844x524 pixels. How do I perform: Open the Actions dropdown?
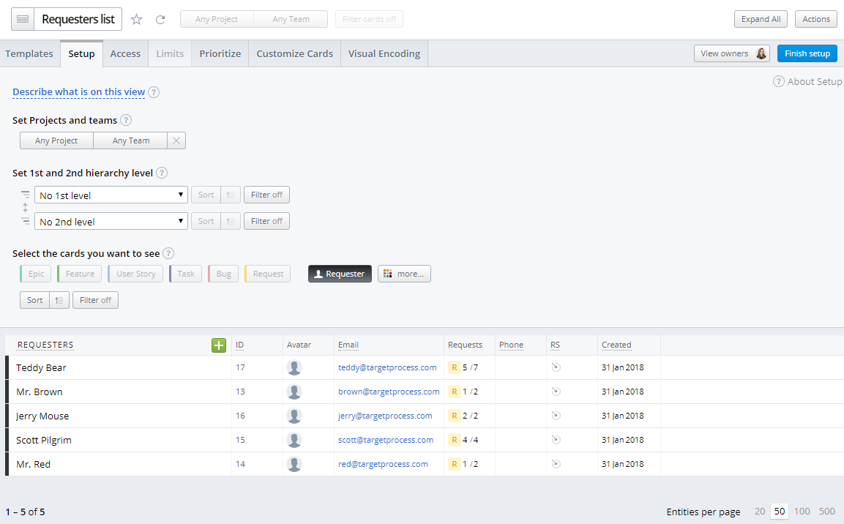pos(815,19)
